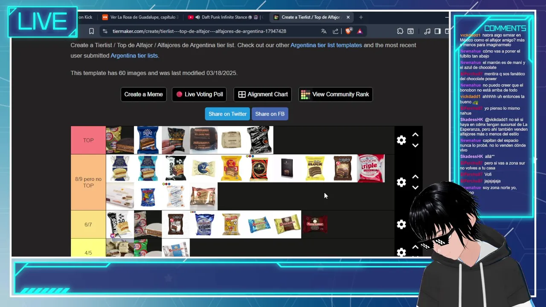
Task: Click the red TOP tier label
Action: point(88,140)
